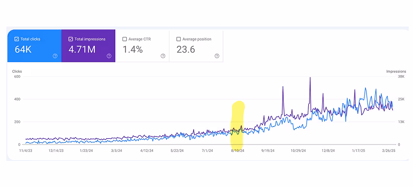The height and width of the screenshot is (187, 413).
Task: Click the 1.4% average CTR value
Action: coord(133,49)
